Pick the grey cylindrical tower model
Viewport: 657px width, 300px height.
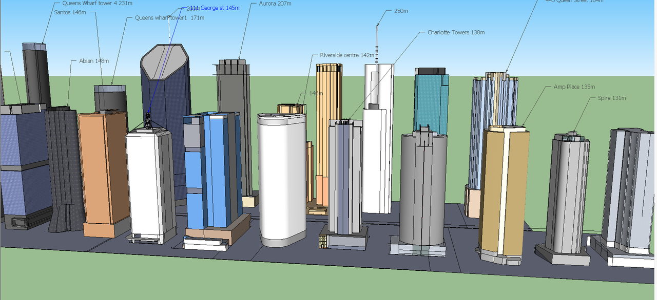click(x=423, y=189)
